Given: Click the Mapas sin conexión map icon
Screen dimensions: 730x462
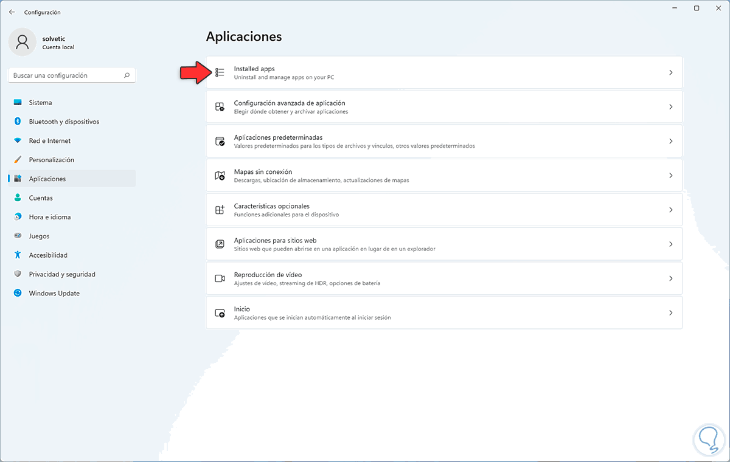Looking at the screenshot, I should (x=220, y=175).
